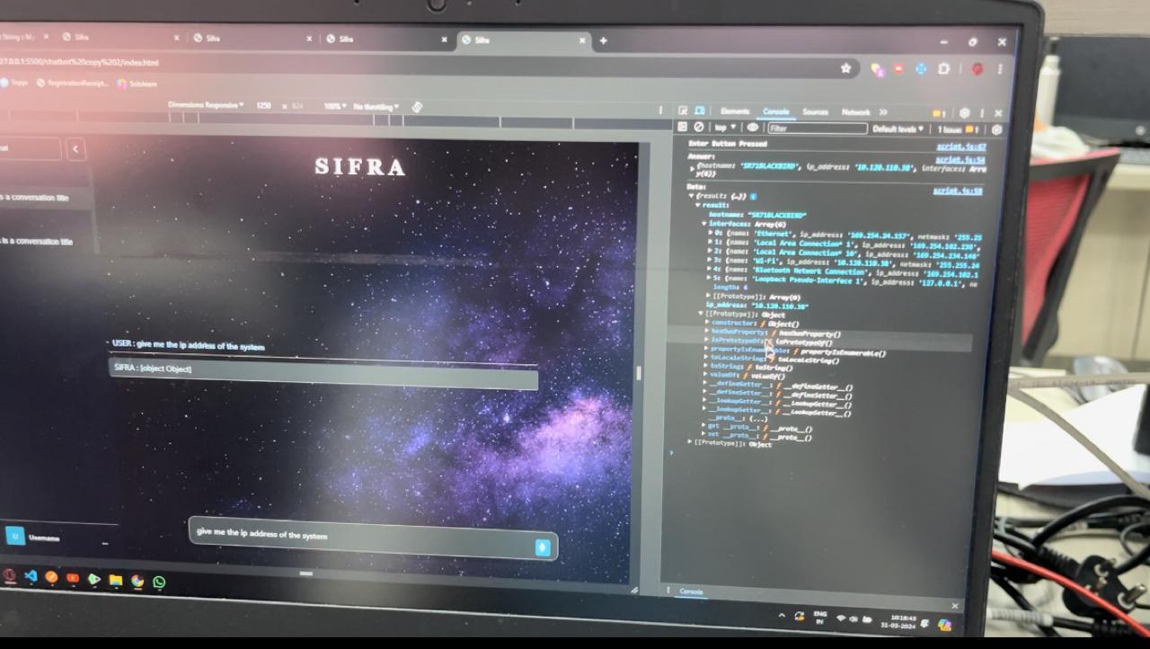
Task: Close the console drawer with X
Action: pyautogui.click(x=955, y=606)
